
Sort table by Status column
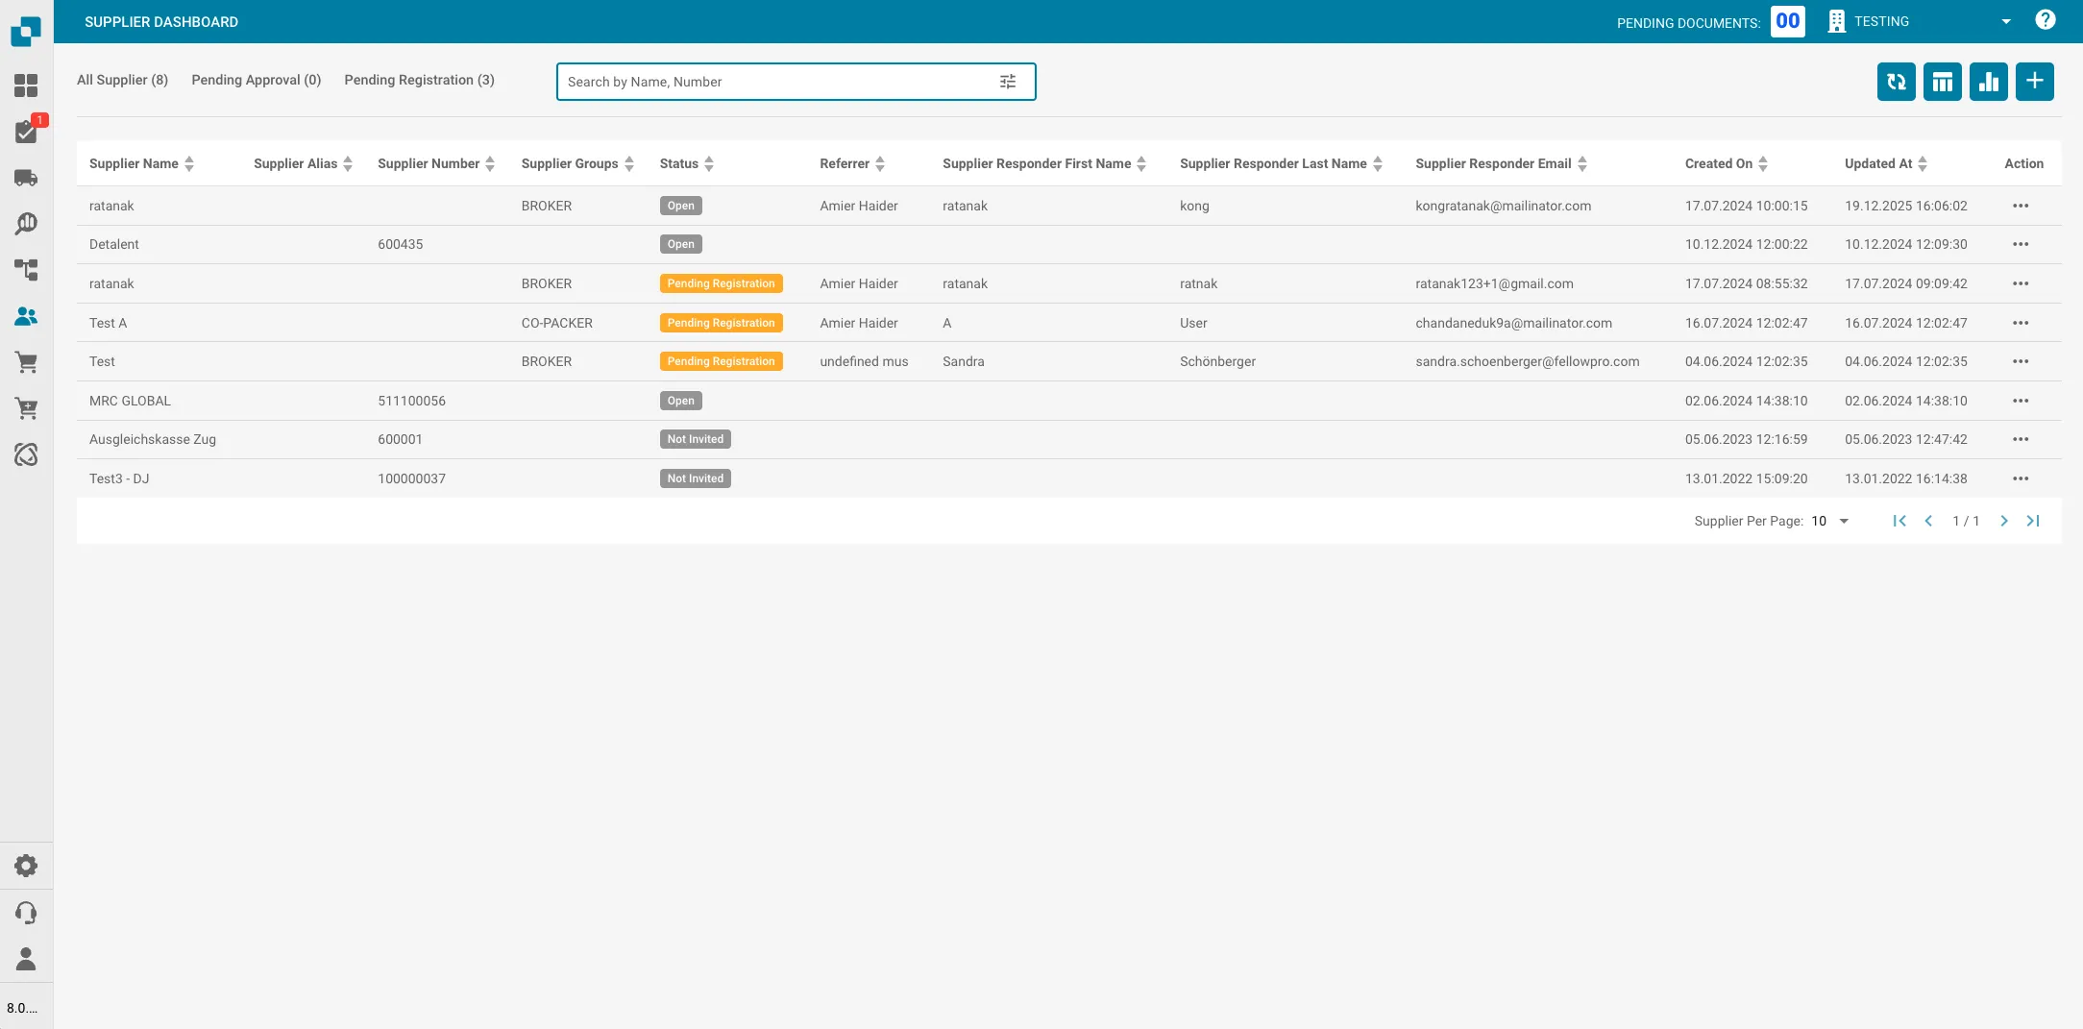click(709, 164)
